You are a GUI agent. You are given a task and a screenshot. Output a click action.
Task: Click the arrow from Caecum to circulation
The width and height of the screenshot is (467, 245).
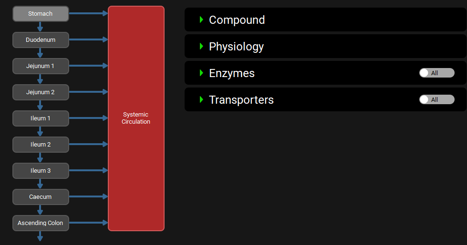point(89,196)
